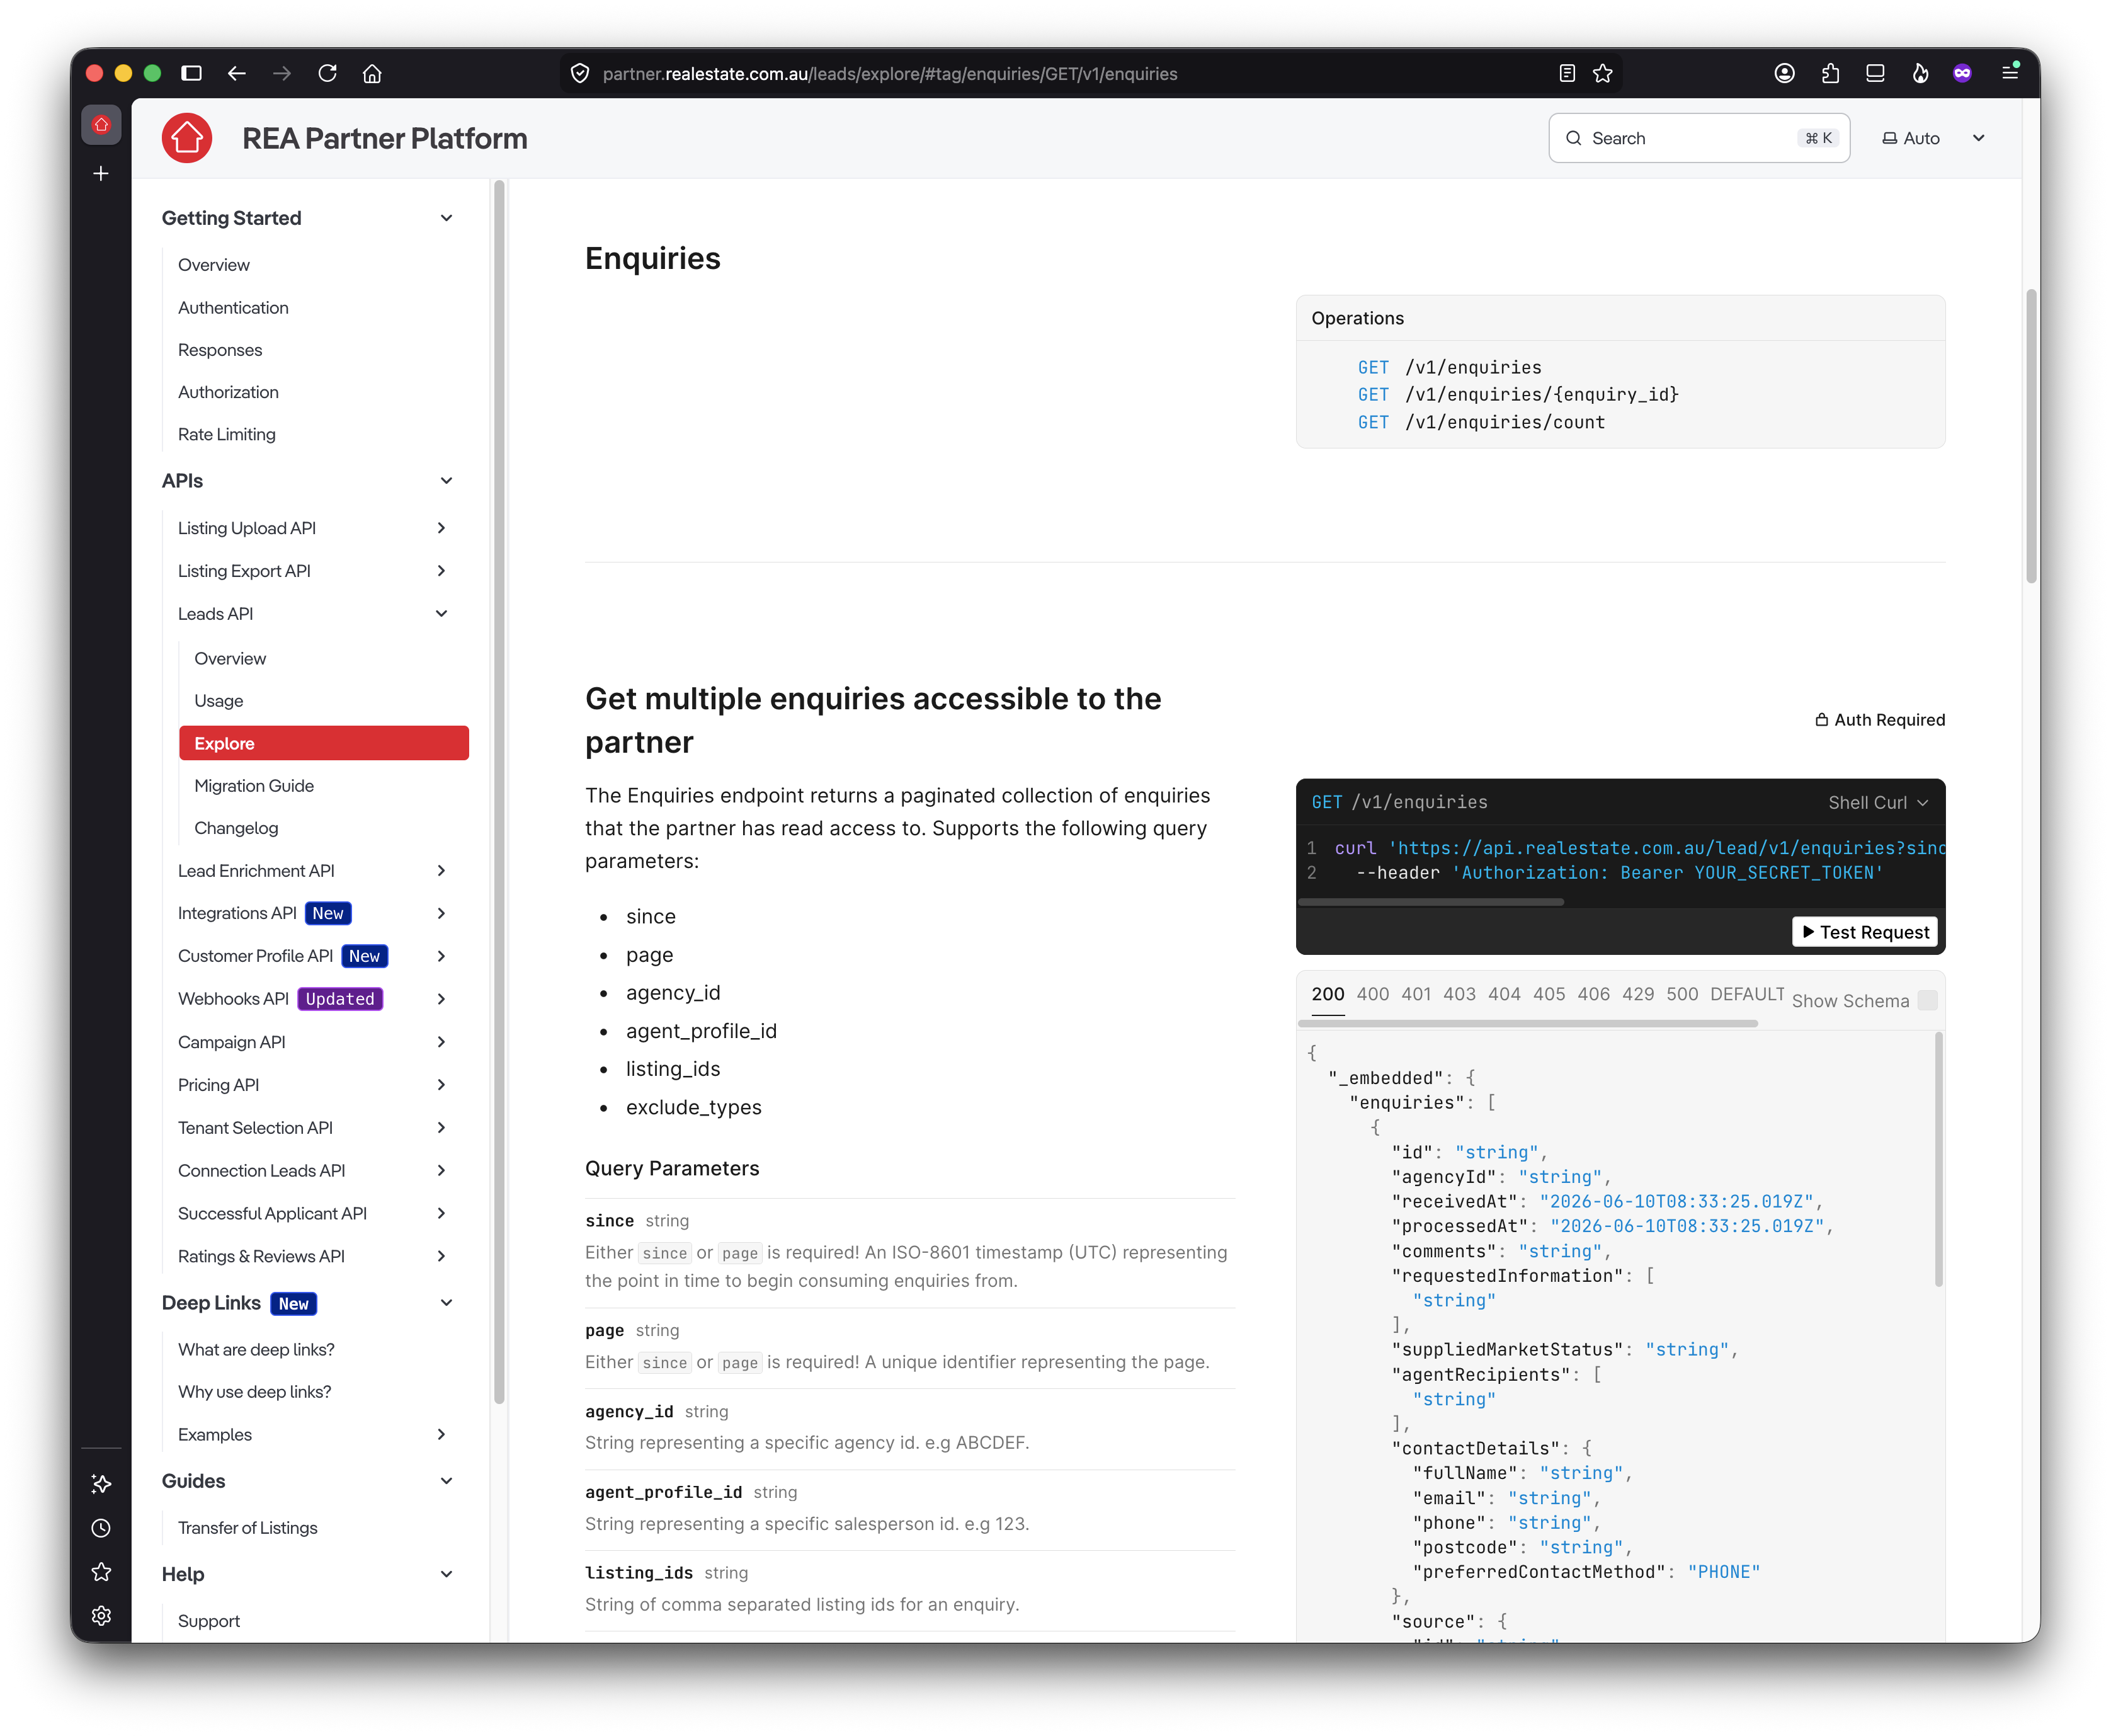Expand the Pricing API item
The height and width of the screenshot is (1736, 2111).
pyautogui.click(x=441, y=1085)
